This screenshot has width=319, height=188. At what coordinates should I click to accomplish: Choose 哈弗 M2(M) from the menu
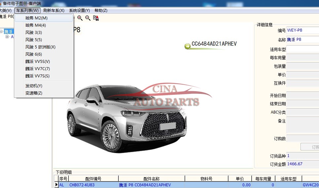(36, 18)
